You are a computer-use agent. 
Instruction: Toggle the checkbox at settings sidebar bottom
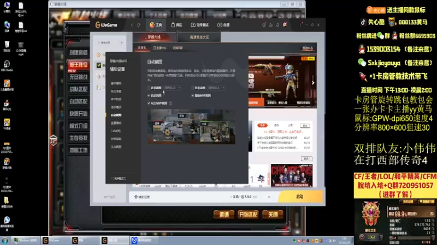click(113, 179)
